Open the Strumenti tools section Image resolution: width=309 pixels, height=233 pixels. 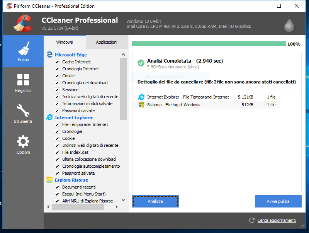click(23, 114)
